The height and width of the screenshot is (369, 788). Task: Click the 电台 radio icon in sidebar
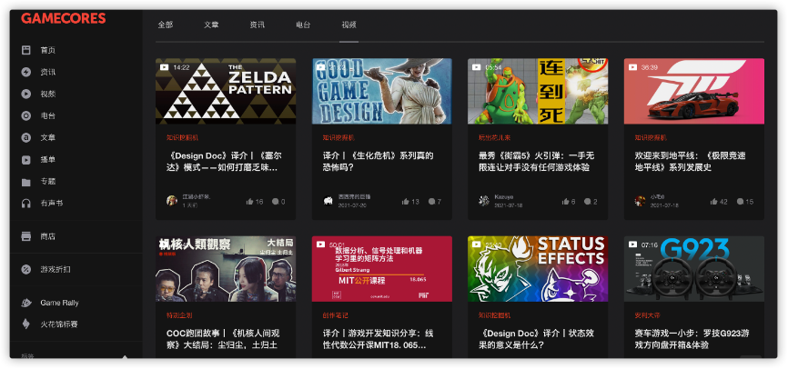[26, 116]
